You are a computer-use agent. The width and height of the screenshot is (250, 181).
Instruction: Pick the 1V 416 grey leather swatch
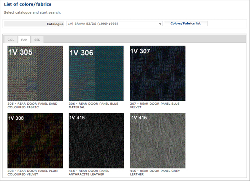point(158,141)
